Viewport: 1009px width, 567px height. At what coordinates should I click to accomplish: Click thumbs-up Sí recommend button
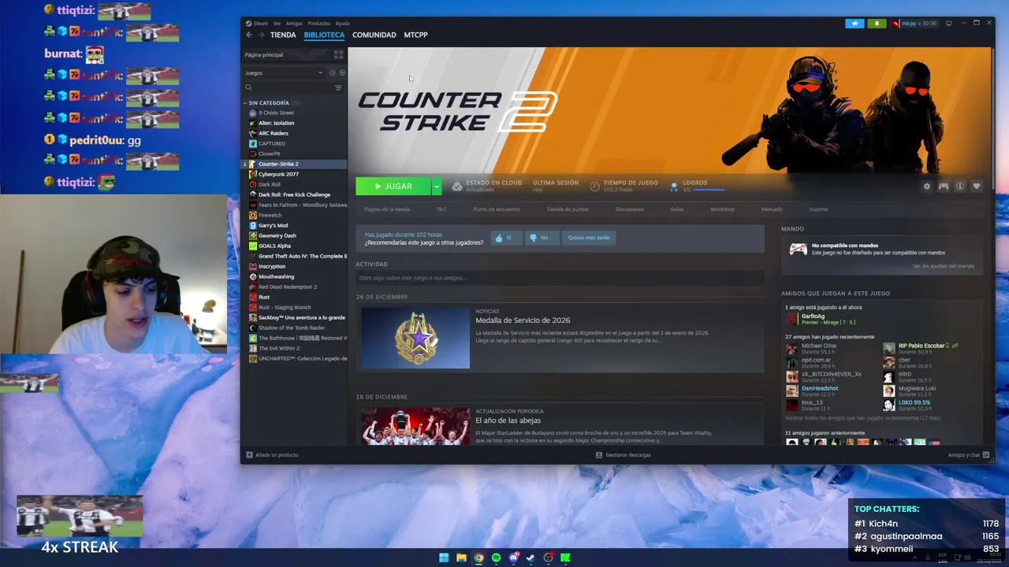(x=506, y=237)
